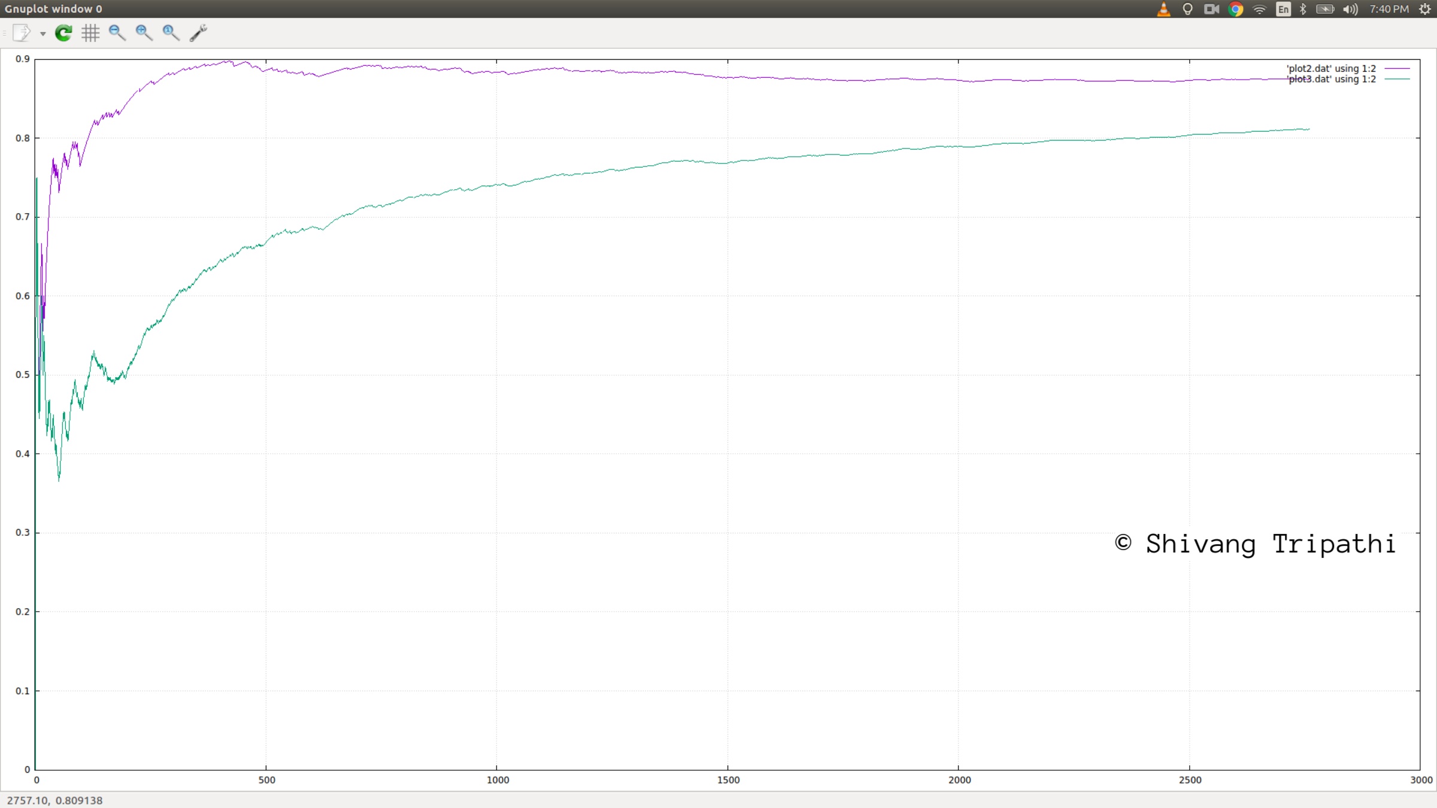1437x808 pixels.
Task: Toggle the grid display
Action: (90, 33)
